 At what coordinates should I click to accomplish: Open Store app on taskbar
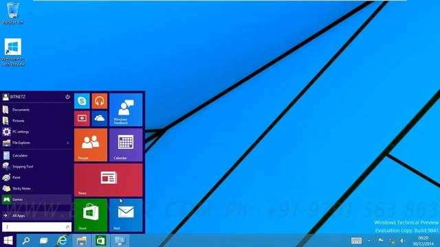[x=100, y=241]
